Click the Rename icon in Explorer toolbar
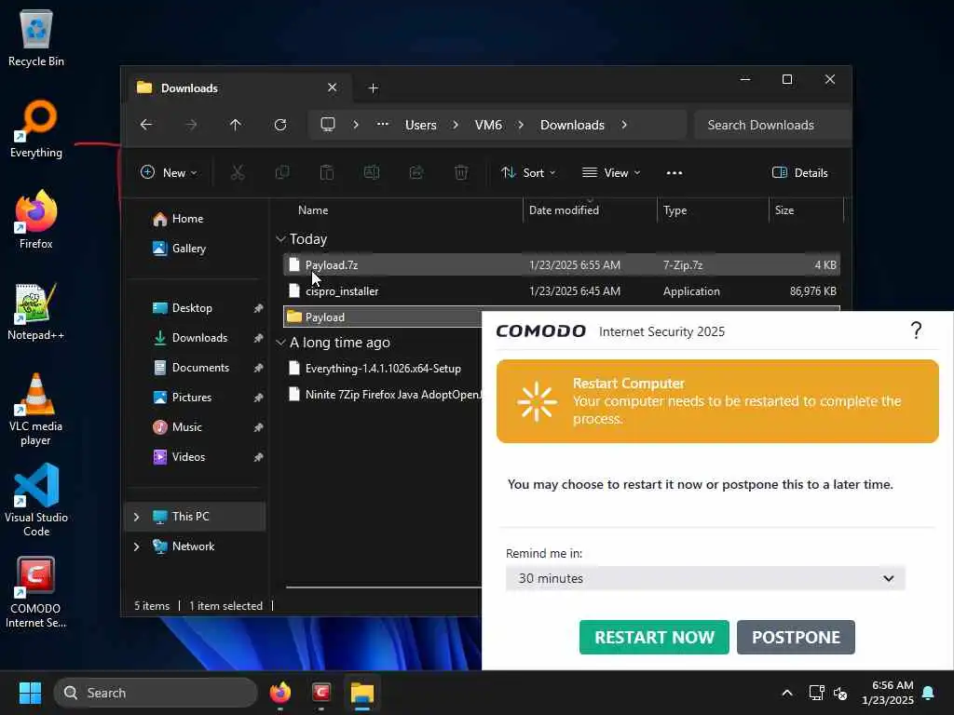The image size is (954, 715). pyautogui.click(x=372, y=172)
